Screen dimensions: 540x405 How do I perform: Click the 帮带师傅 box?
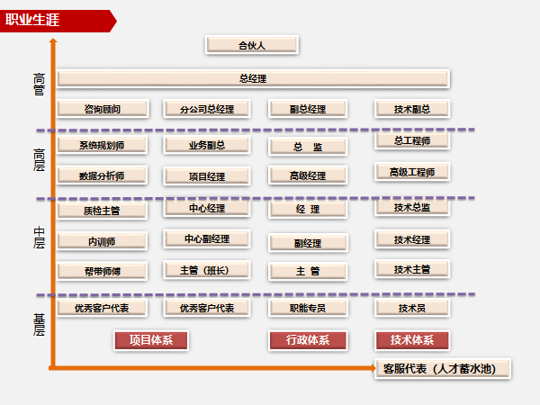[x=102, y=271]
